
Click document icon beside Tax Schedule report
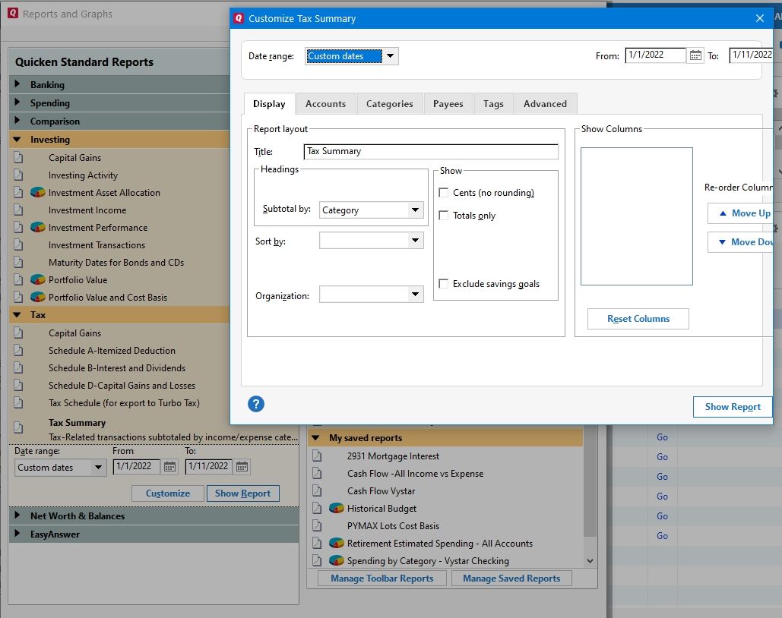coord(18,402)
